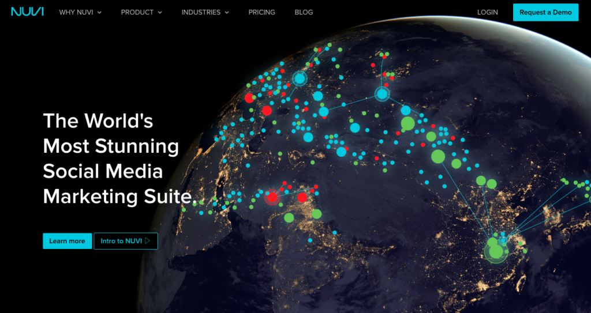Click the NUVI logo
Image resolution: width=591 pixels, height=313 pixels.
tap(27, 12)
